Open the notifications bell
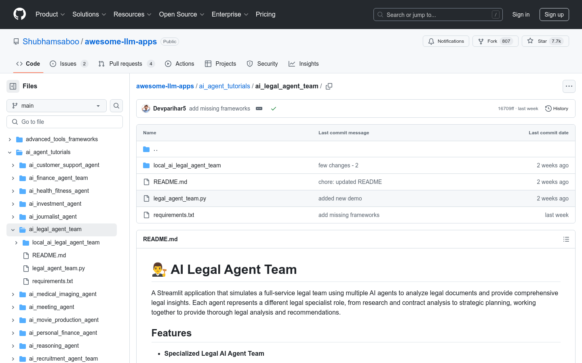Image resolution: width=582 pixels, height=363 pixels. tap(431, 41)
